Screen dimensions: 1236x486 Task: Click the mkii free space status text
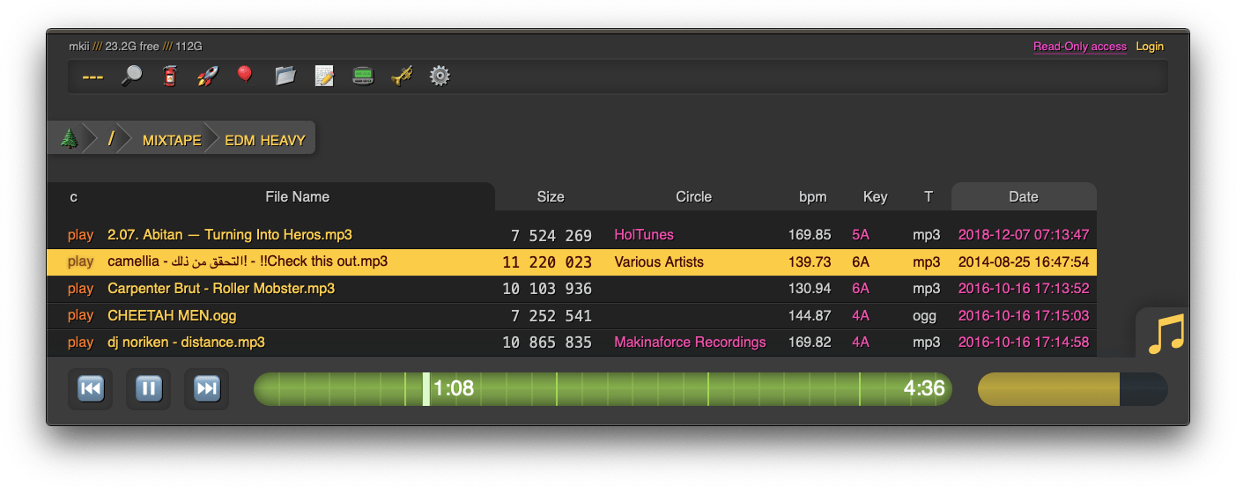click(x=136, y=47)
